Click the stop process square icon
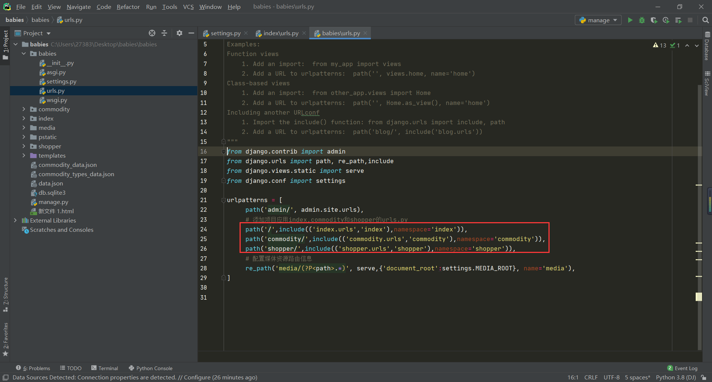Viewport: 712px width, 382px height. point(690,20)
